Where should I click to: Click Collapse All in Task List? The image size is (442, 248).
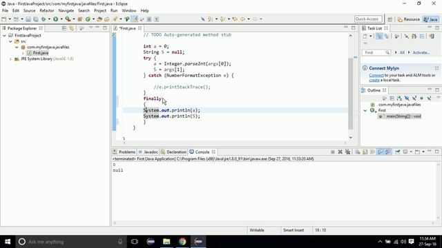pyautogui.click(x=422, y=36)
